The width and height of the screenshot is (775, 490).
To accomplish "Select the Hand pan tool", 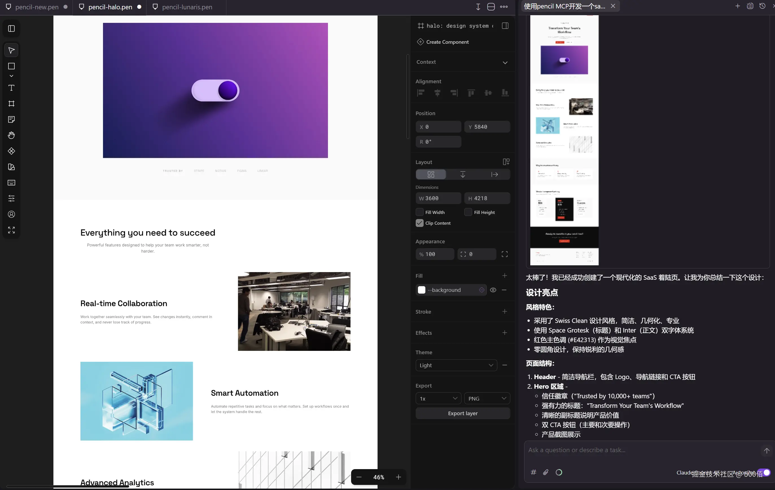I will pyautogui.click(x=11, y=135).
